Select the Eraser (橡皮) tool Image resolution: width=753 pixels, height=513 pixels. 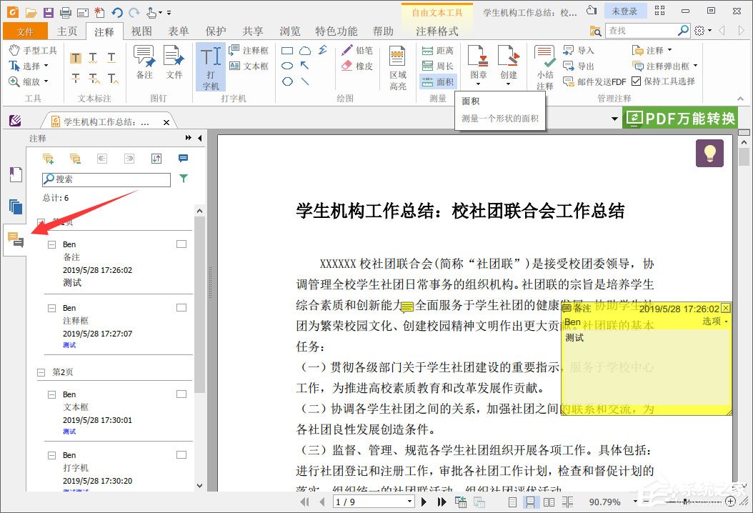tap(361, 66)
